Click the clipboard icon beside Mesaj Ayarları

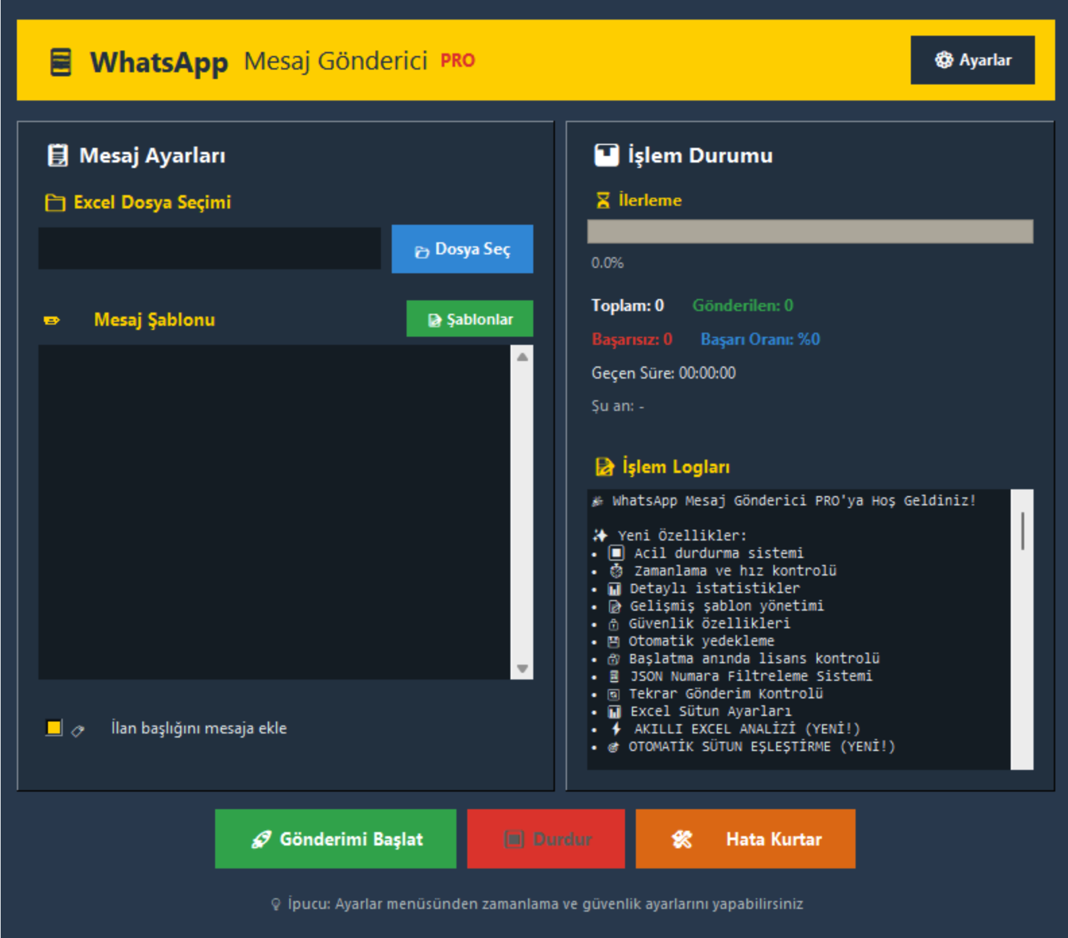(x=57, y=155)
